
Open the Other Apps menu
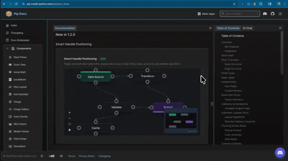(206, 14)
